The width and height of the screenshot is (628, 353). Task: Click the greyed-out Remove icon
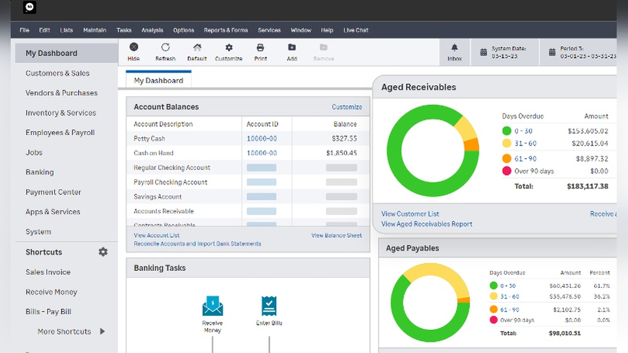(x=323, y=47)
